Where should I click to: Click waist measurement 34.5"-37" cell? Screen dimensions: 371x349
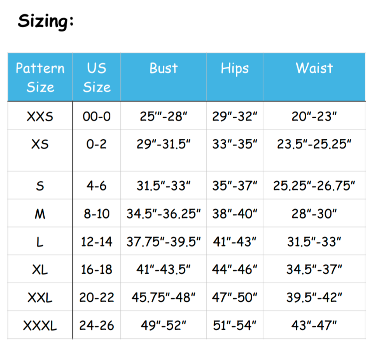tap(314, 270)
